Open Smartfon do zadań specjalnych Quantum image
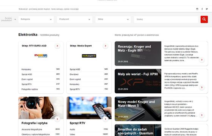212x136 pixels. click(x=138, y=130)
